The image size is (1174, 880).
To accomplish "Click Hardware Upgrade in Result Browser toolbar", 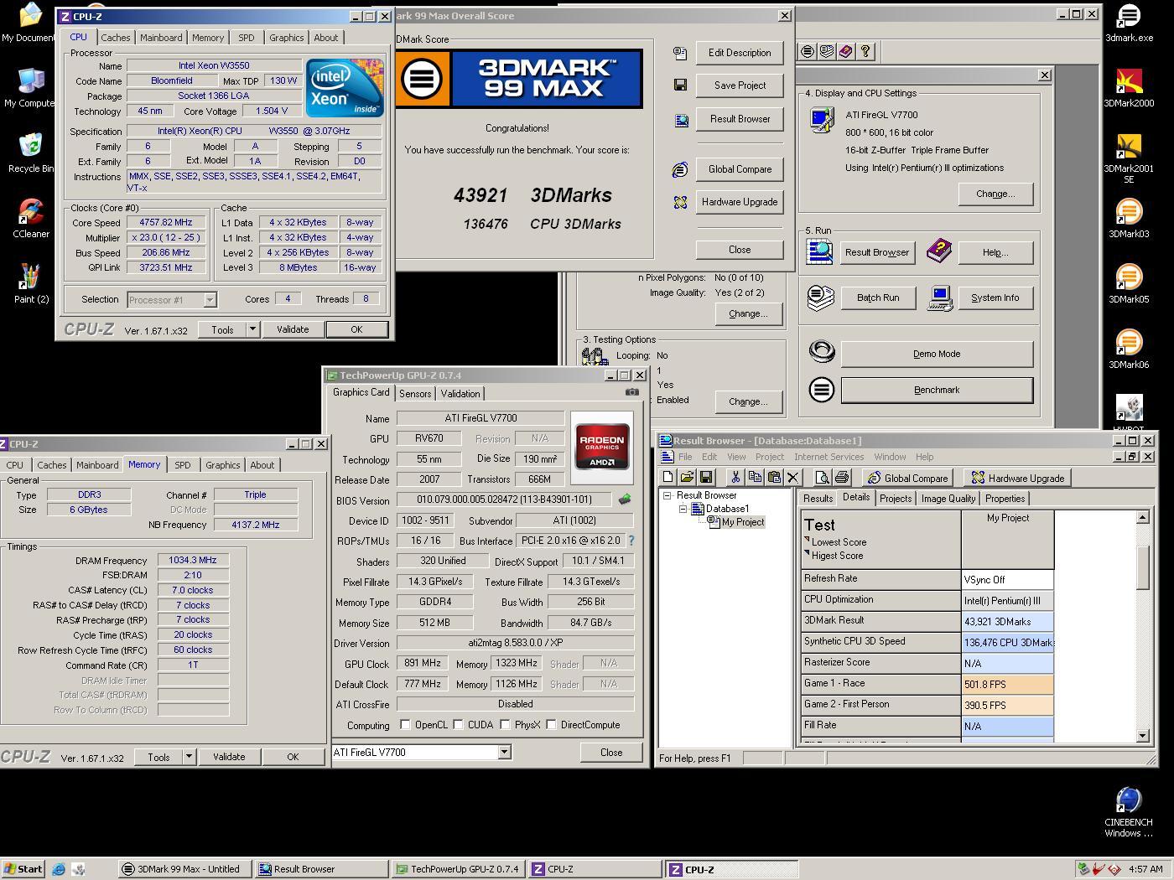I will (1017, 478).
